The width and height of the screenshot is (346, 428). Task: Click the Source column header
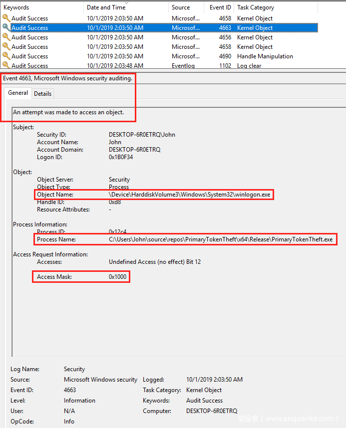pyautogui.click(x=181, y=7)
